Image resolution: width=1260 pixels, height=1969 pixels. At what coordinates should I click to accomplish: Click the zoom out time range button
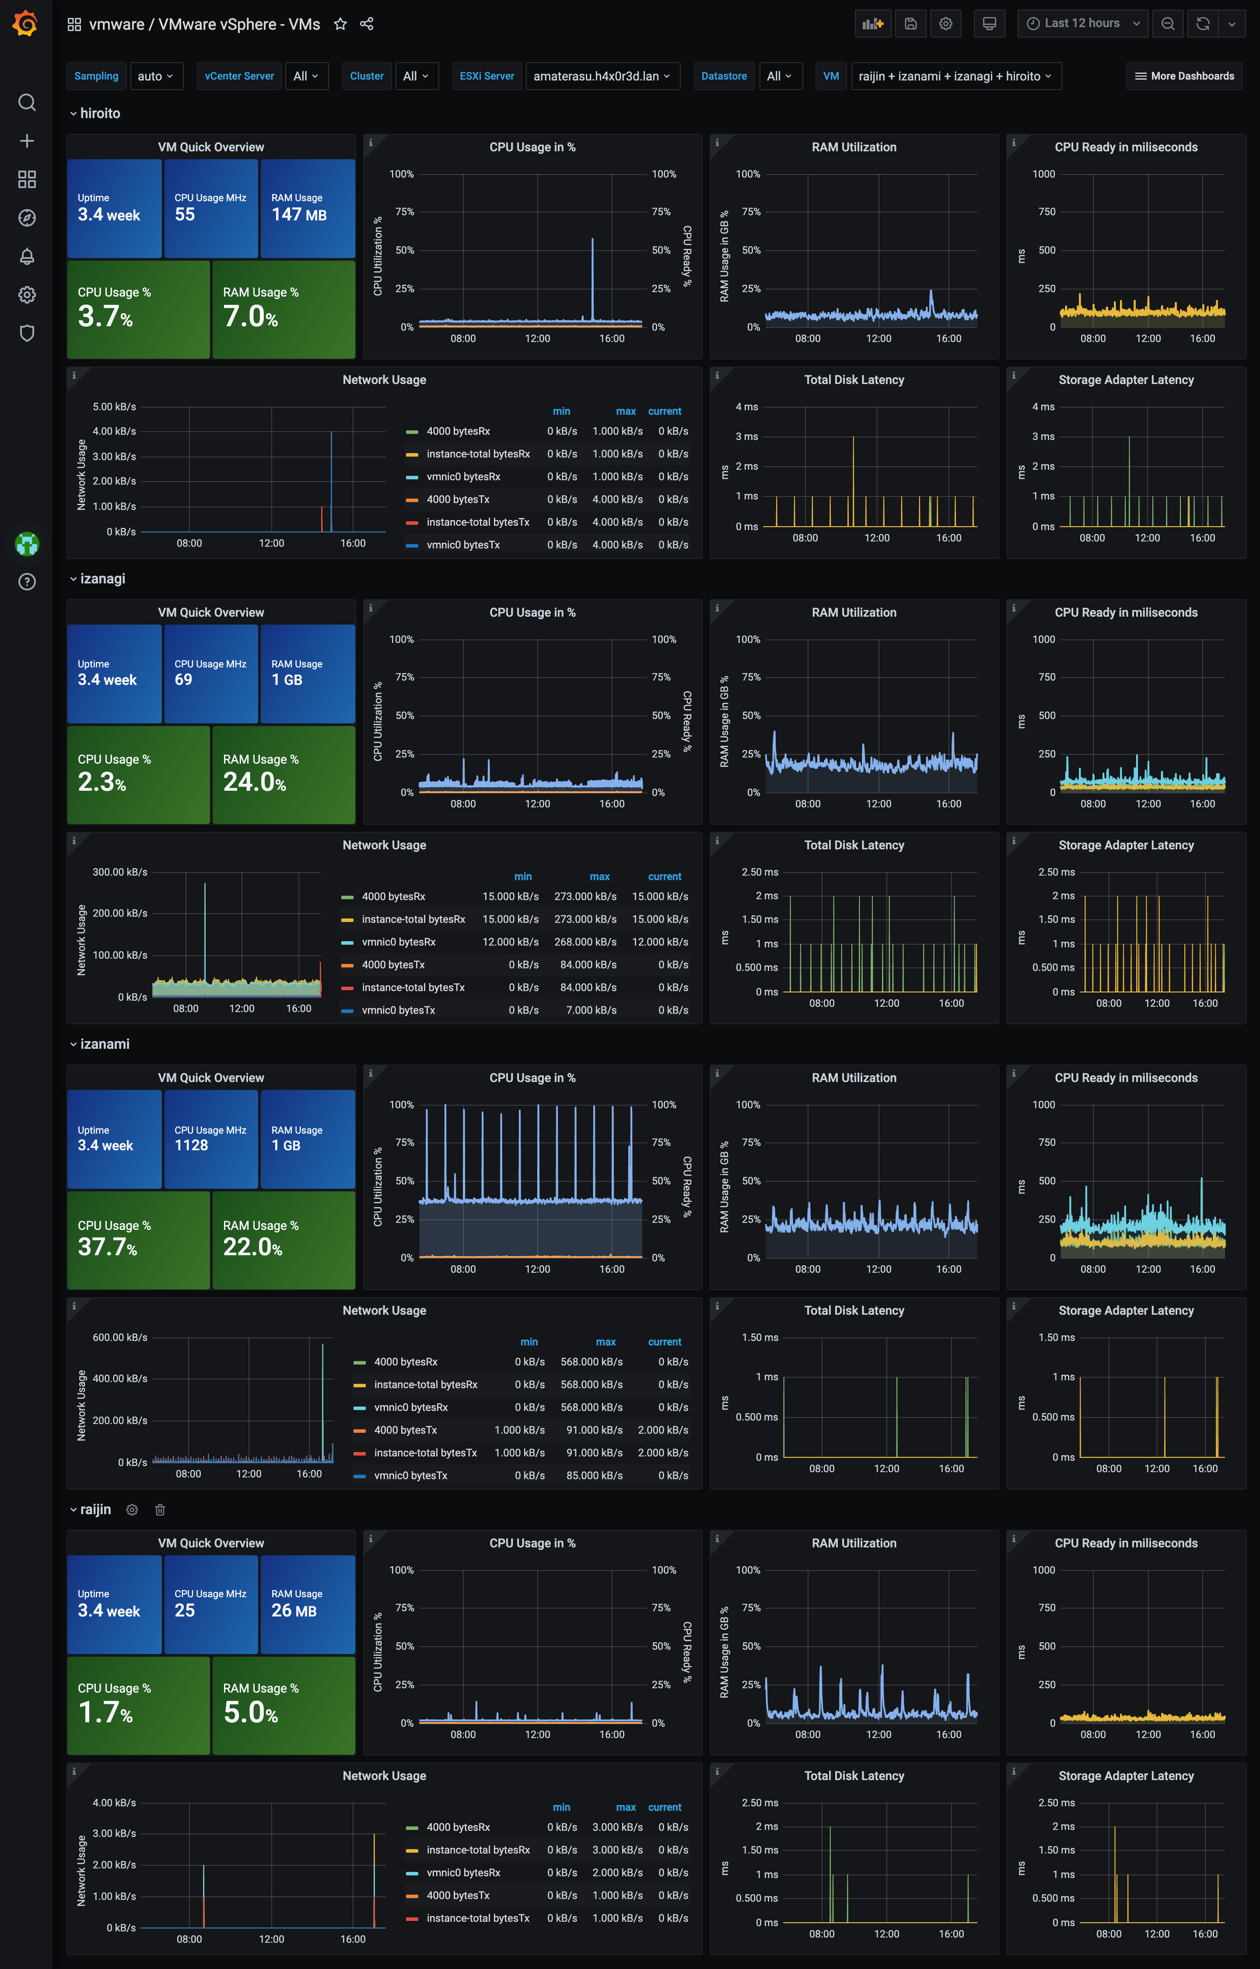[x=1168, y=24]
